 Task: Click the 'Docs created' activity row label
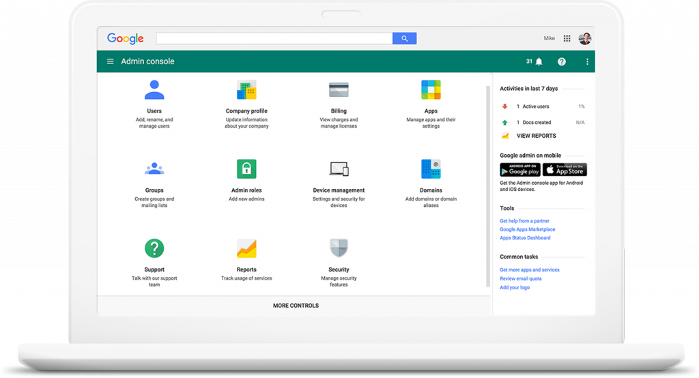(x=537, y=123)
